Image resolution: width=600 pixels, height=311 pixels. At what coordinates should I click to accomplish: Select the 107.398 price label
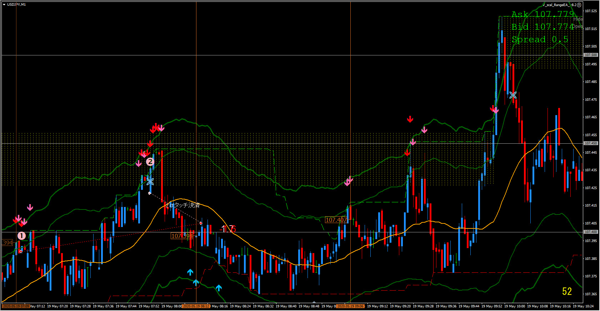click(x=182, y=236)
